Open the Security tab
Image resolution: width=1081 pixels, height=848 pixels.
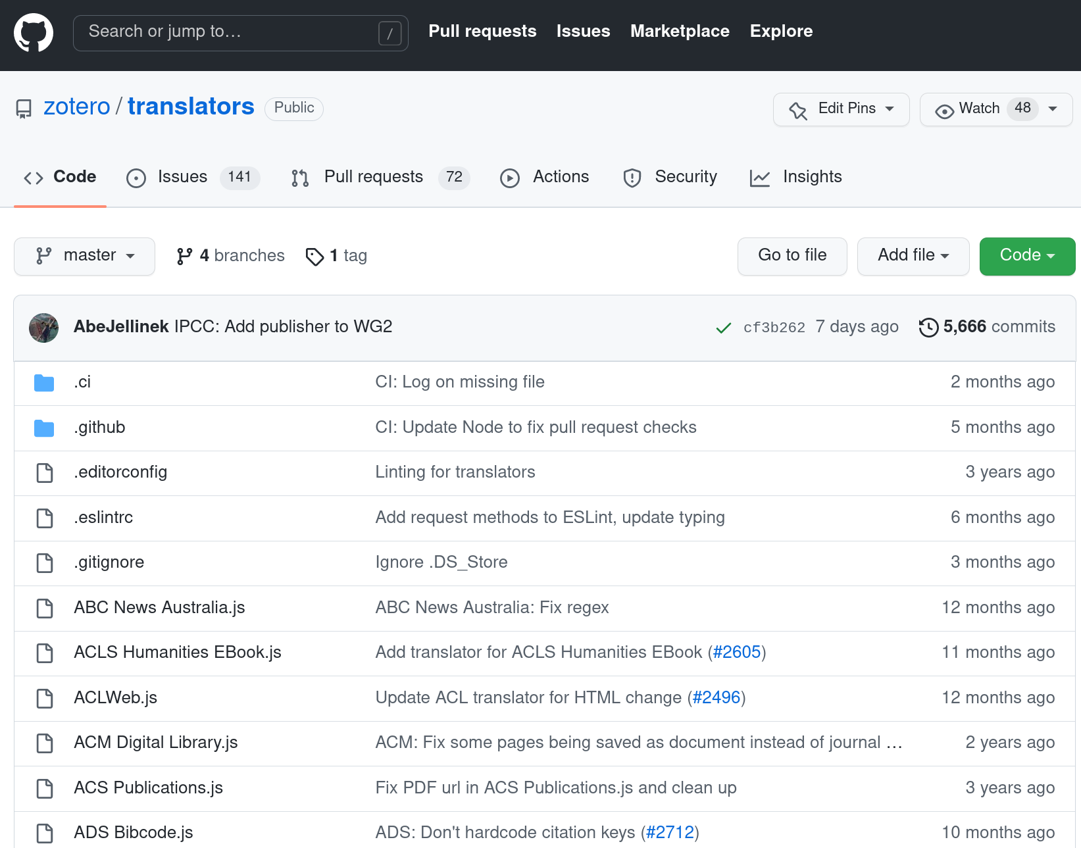tap(670, 177)
